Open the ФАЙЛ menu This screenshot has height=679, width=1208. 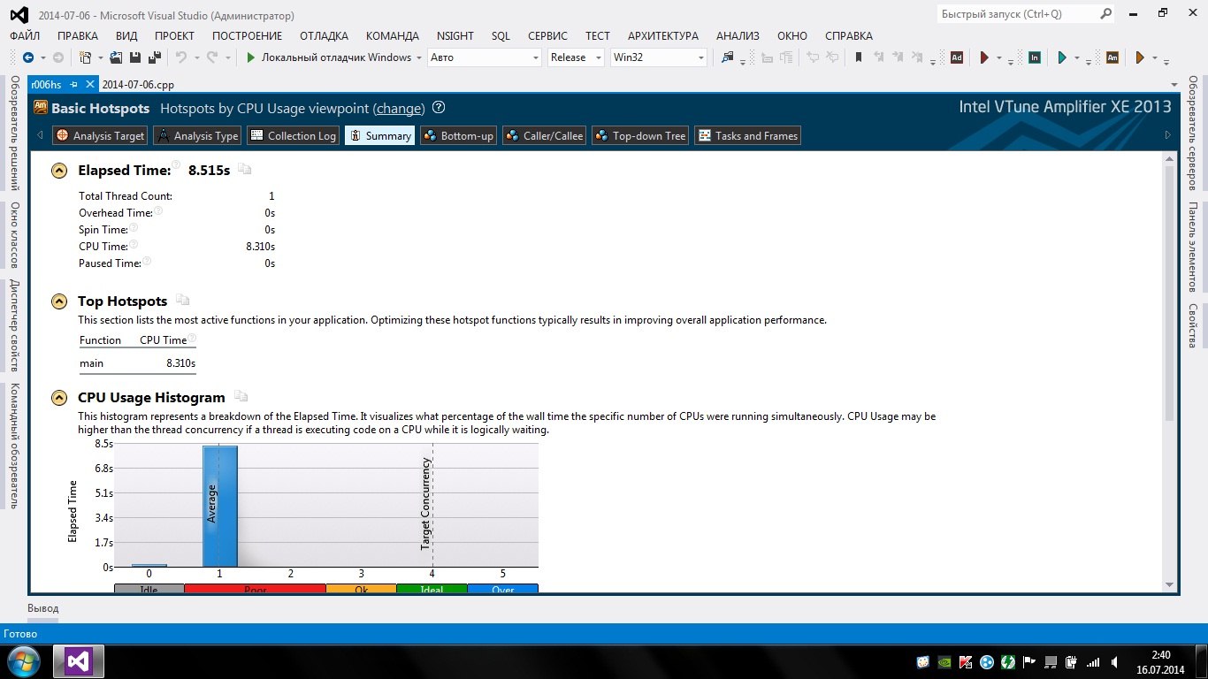[25, 36]
